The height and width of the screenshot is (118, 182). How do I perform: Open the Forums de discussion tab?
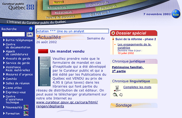60,17
